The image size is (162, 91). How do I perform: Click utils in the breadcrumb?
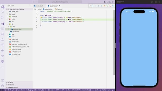[x=39, y=9]
